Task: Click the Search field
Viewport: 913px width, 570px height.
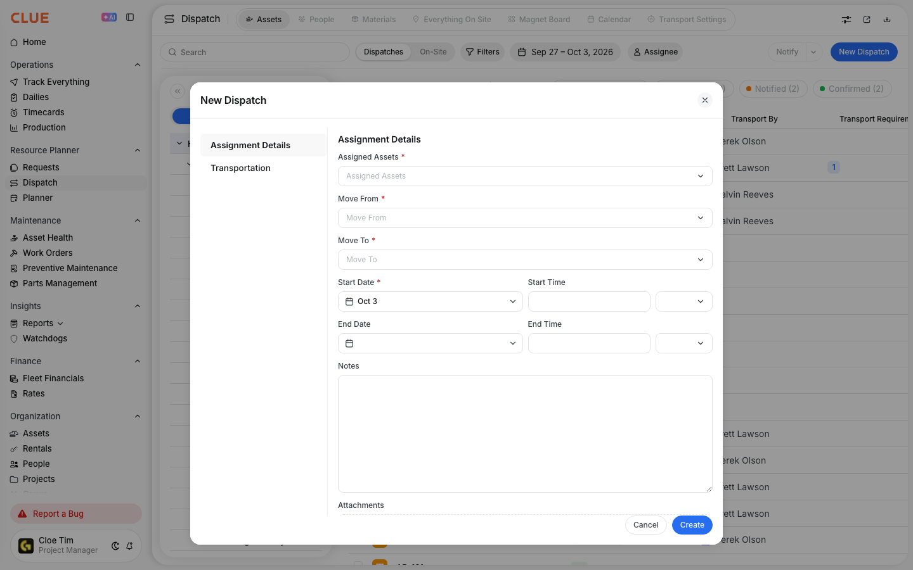Action: coord(255,52)
